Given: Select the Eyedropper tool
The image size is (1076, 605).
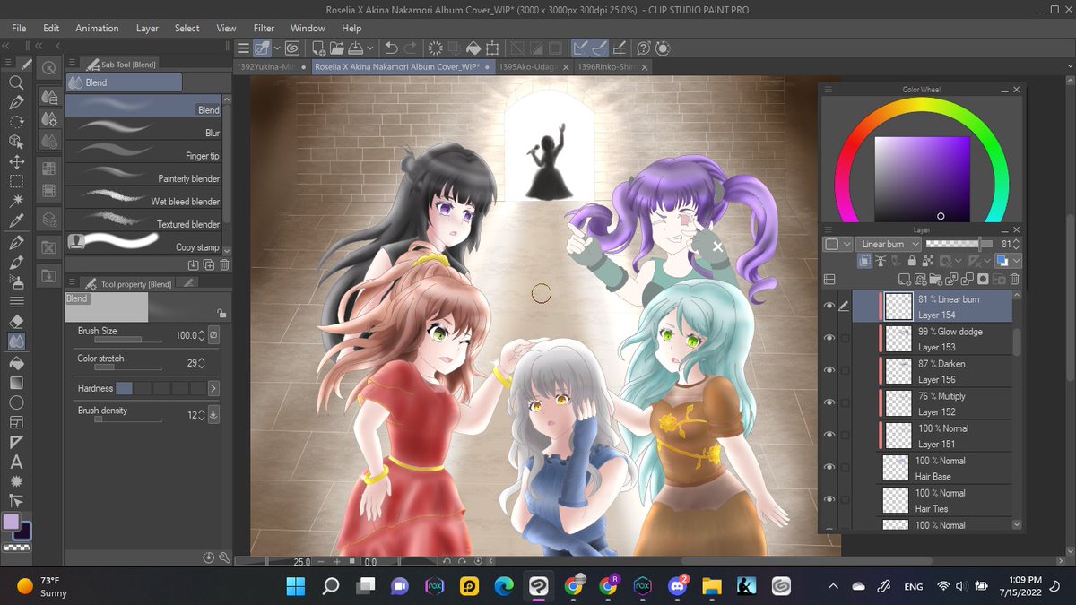Looking at the screenshot, I should (16, 221).
